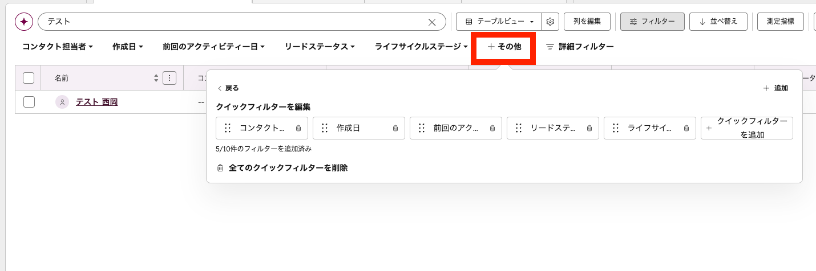Viewport: 816px width, 271px height.
Task: Click 全てのクイックフィルターを削除
Action: [282, 168]
